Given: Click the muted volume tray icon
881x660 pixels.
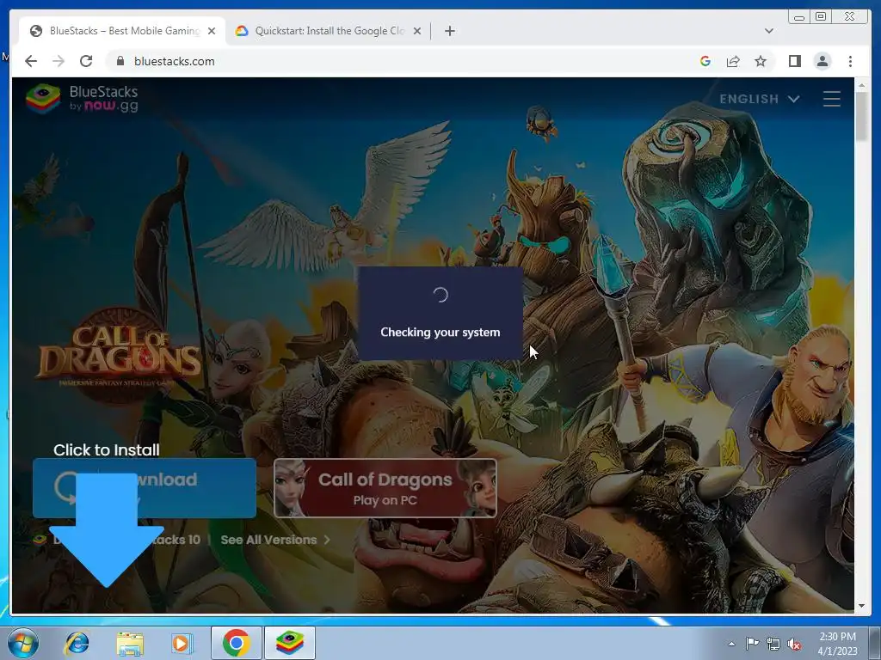Looking at the screenshot, I should pos(794,644).
